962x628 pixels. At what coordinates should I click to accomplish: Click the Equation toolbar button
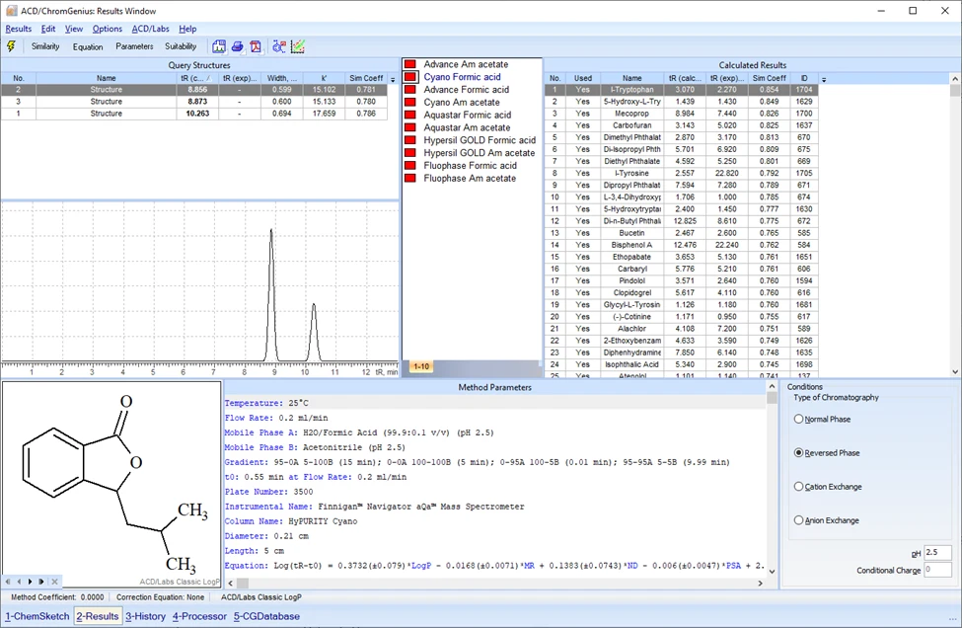[88, 46]
